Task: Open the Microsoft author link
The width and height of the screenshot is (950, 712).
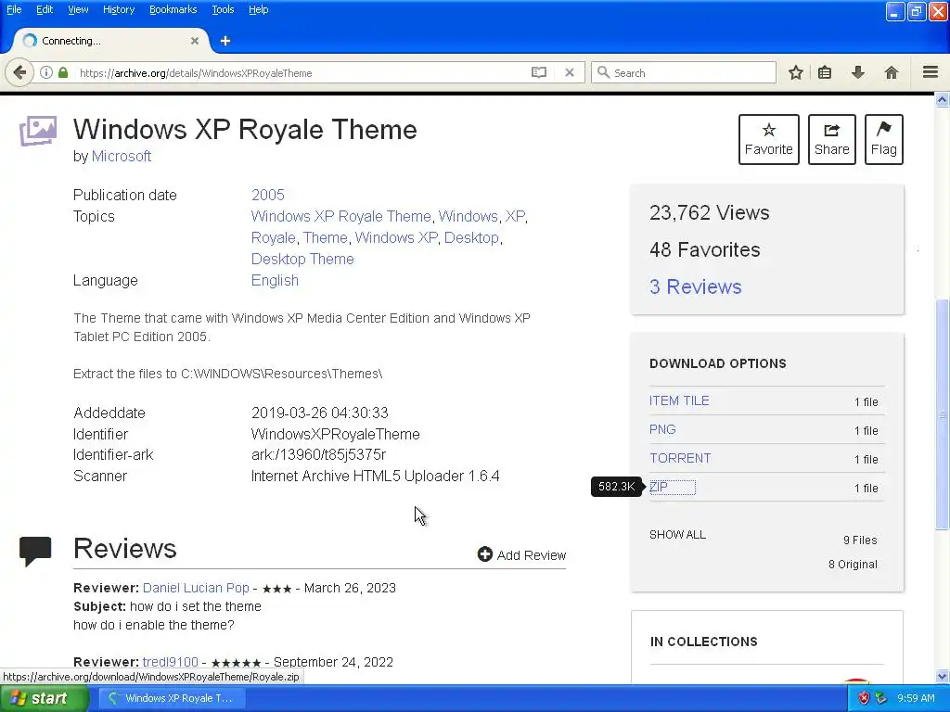Action: click(x=122, y=156)
